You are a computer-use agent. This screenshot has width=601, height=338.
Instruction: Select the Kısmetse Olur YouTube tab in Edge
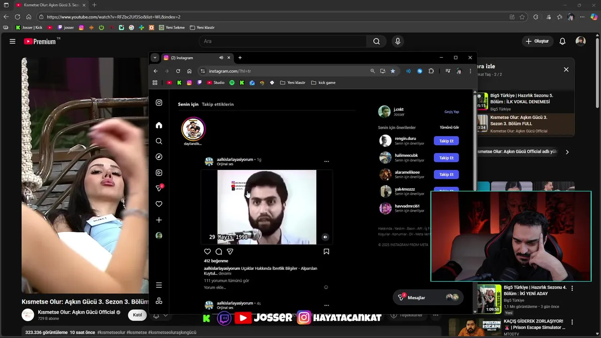coord(50,5)
